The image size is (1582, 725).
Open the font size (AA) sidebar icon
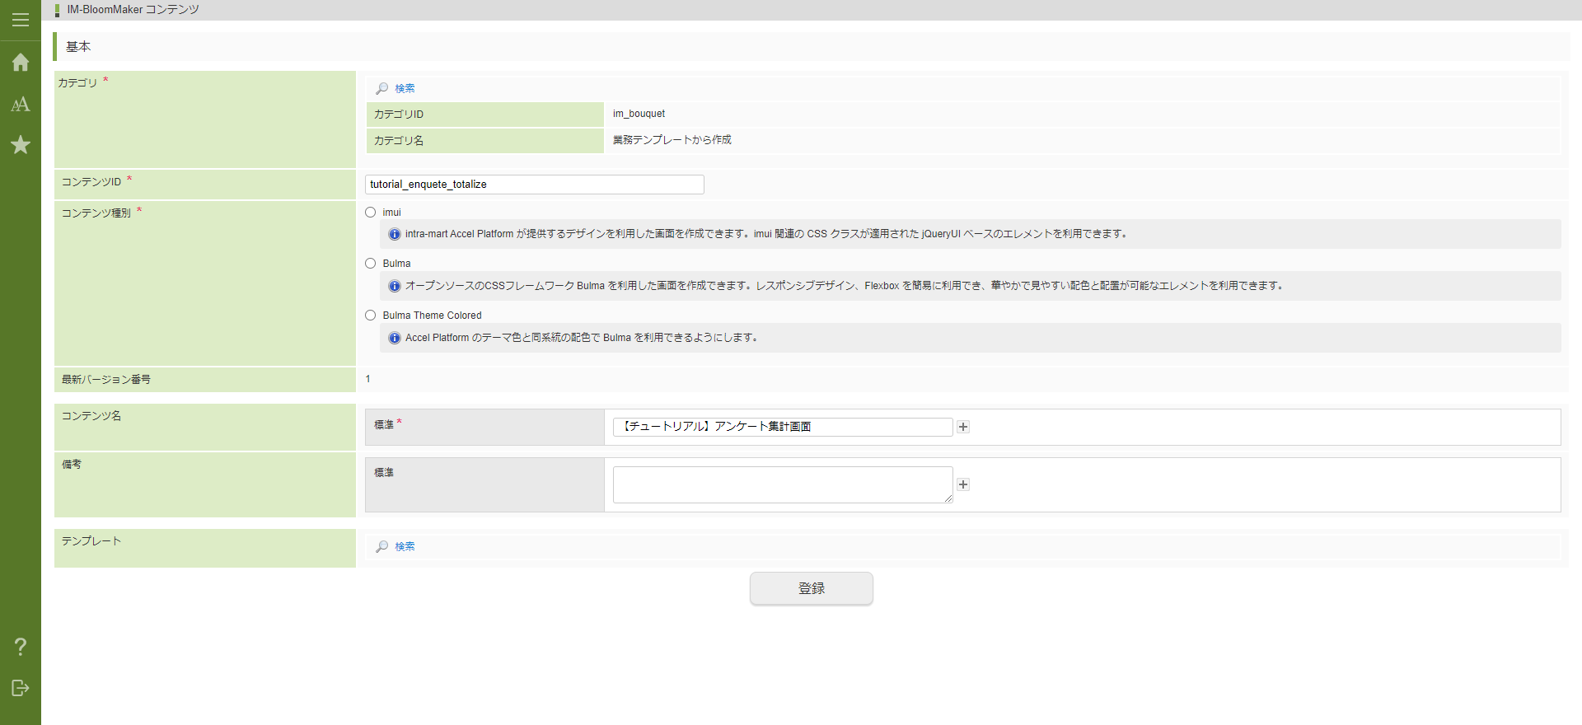pyautogui.click(x=21, y=104)
